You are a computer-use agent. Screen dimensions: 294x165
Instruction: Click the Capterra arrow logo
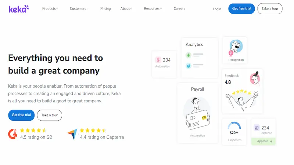click(x=72, y=134)
